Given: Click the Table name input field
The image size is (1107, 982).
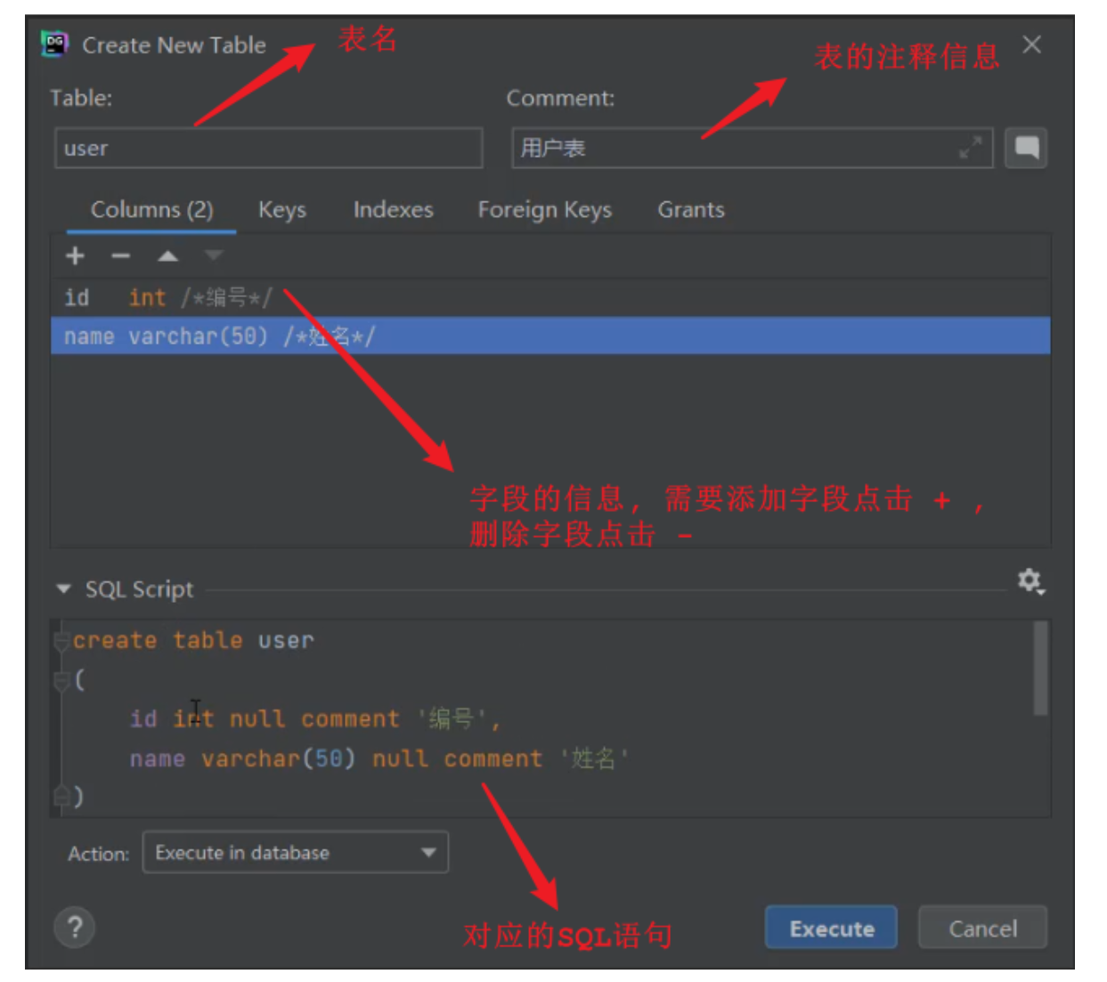Looking at the screenshot, I should point(268,149).
